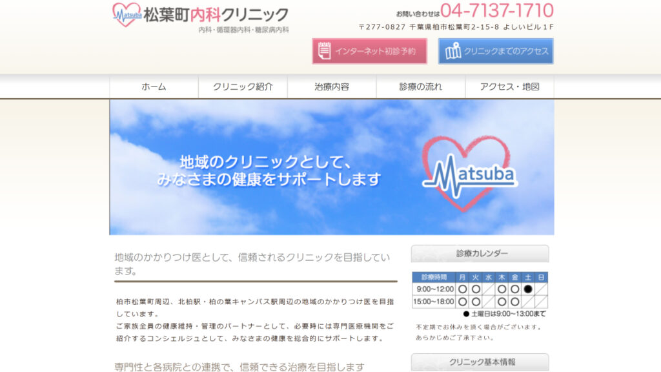Navigate to アクセス・地図 in the menu

[509, 87]
